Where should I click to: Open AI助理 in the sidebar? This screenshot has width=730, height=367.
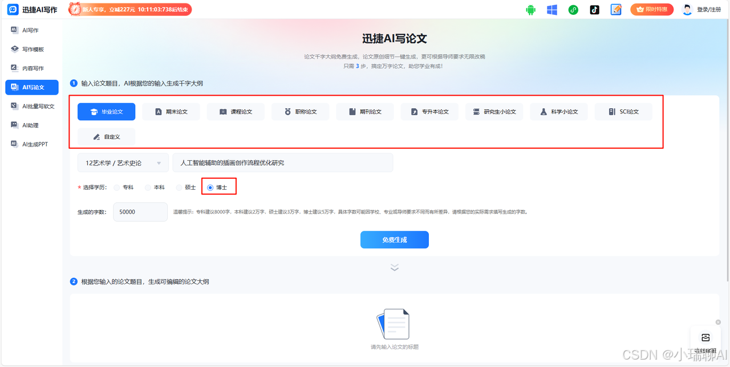point(32,125)
